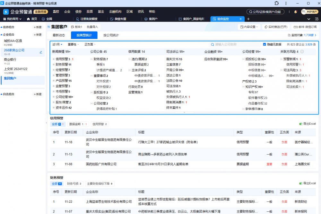
Task: Click the notification bell icon
Action: [x=295, y=12]
